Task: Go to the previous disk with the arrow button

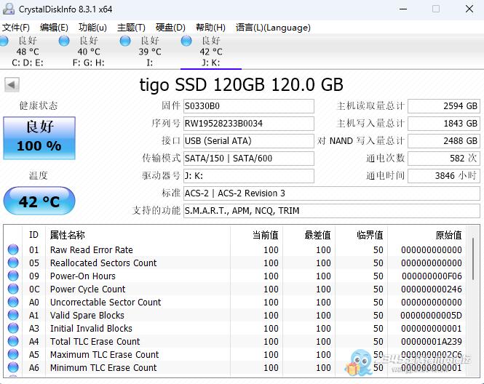Action: pyautogui.click(x=12, y=84)
